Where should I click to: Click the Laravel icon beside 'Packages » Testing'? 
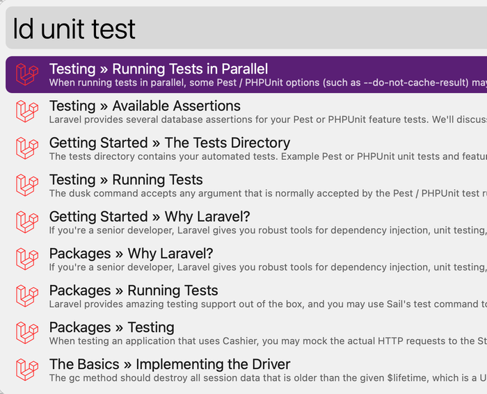[27, 333]
